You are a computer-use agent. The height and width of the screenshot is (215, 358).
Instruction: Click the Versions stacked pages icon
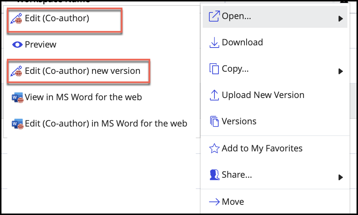click(x=214, y=121)
